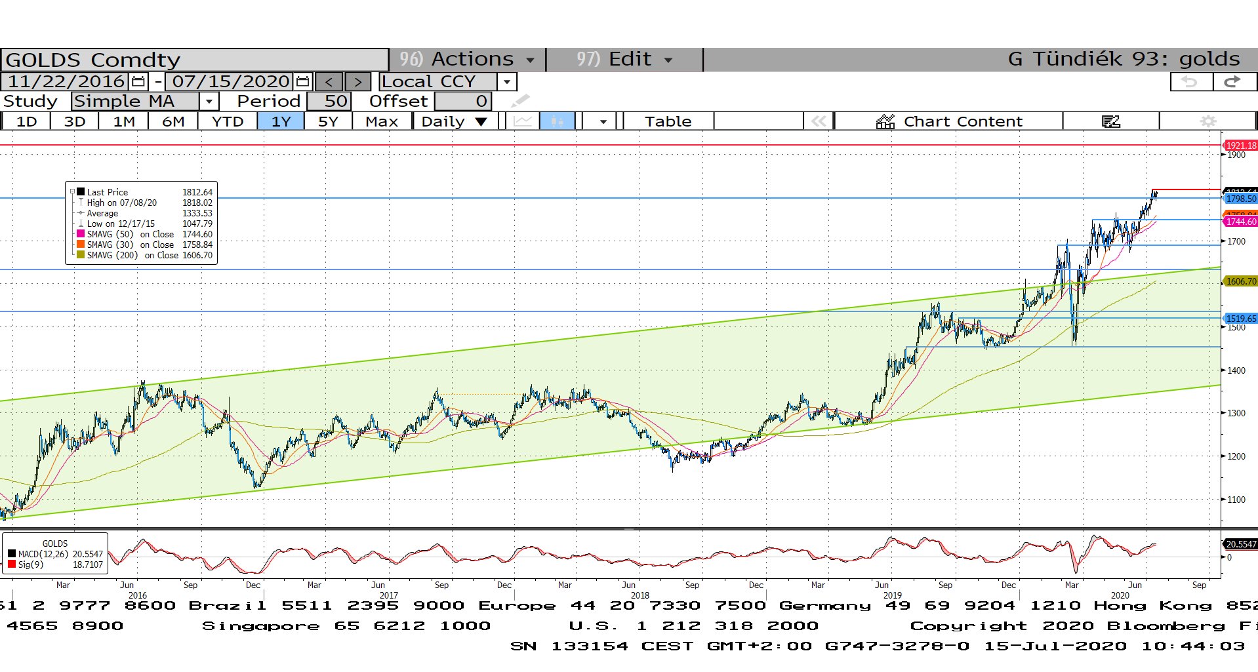
Task: Select the YTD range tab
Action: click(228, 121)
